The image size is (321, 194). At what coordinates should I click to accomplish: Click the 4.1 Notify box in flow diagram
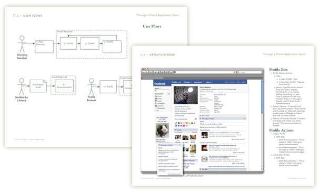112,47
